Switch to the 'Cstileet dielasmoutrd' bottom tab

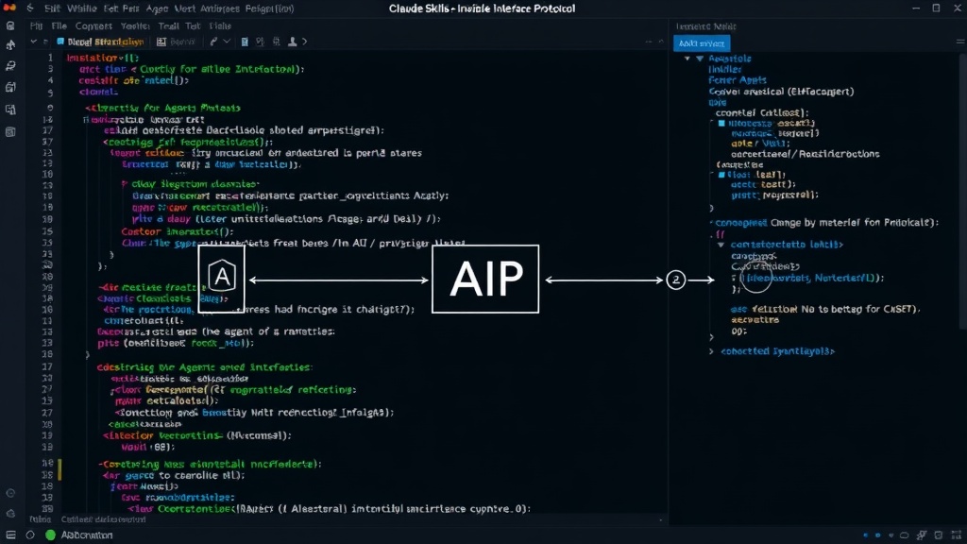tap(104, 519)
